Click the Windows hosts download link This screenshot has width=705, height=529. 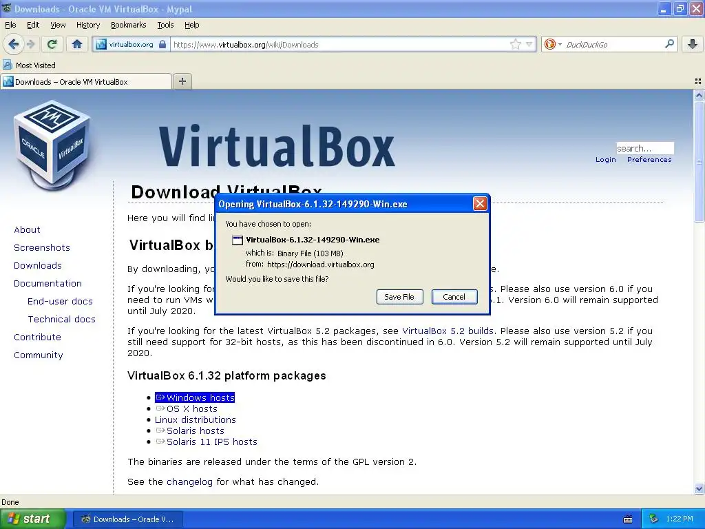pos(195,397)
